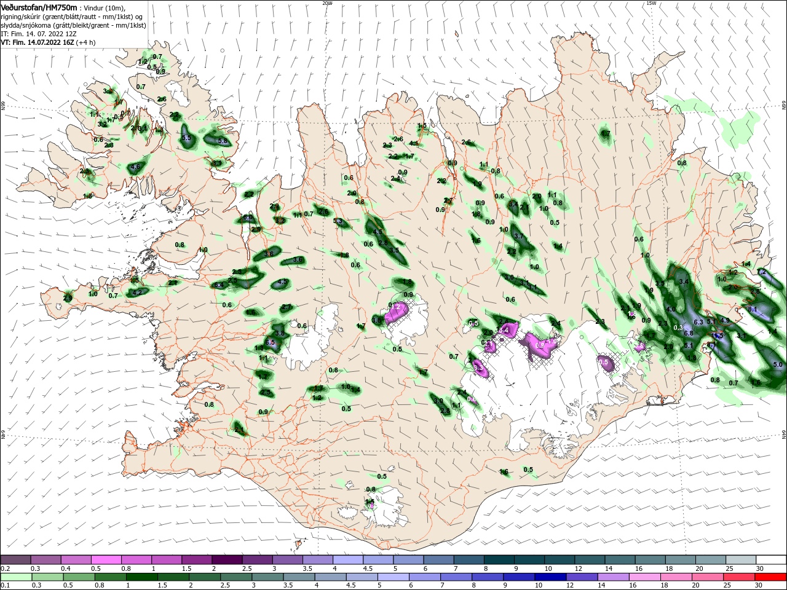Click the 5.3 precipitation value in northwest Iceland
Screen dimensions: 787x590
(338, 221)
